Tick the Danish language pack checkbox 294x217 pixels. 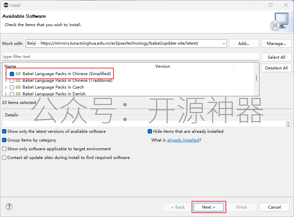pyautogui.click(x=12, y=94)
